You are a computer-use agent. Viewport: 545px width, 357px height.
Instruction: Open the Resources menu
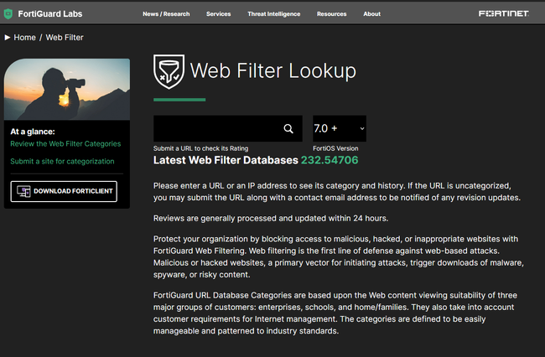pos(331,14)
